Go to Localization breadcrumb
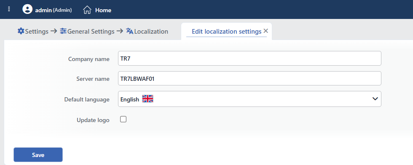 pyautogui.click(x=151, y=32)
